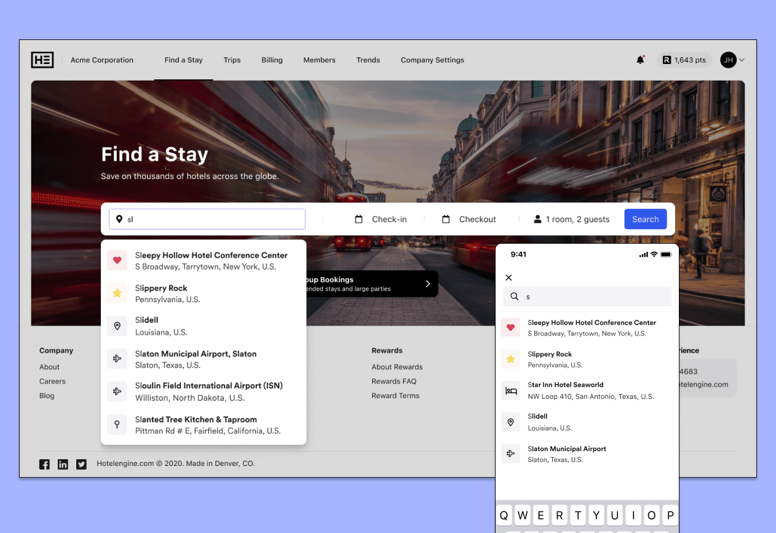This screenshot has height=533, width=776.
Task: Click the location pin in search field
Action: tap(119, 219)
